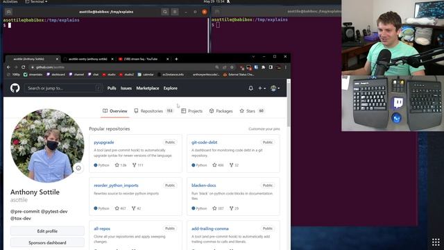Viewport: 444px width, 250px height.
Task: Click the github.com address bar
Action: pyautogui.click(x=122, y=67)
